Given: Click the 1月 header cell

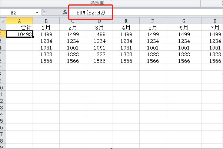Looking at the screenshot, I should [x=46, y=27].
